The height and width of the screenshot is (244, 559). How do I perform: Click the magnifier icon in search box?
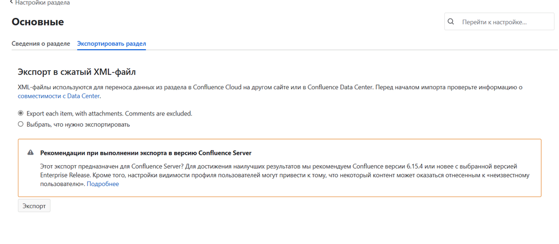click(x=451, y=22)
